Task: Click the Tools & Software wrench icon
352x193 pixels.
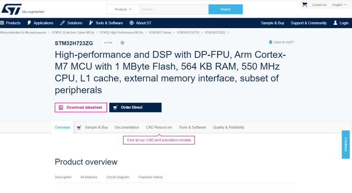Action: coord(91,23)
